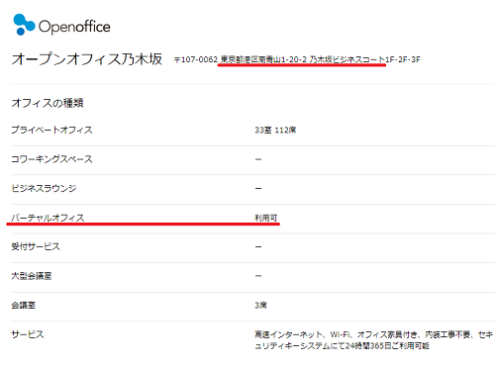Click the 高速インターネット services description text

click(374, 340)
